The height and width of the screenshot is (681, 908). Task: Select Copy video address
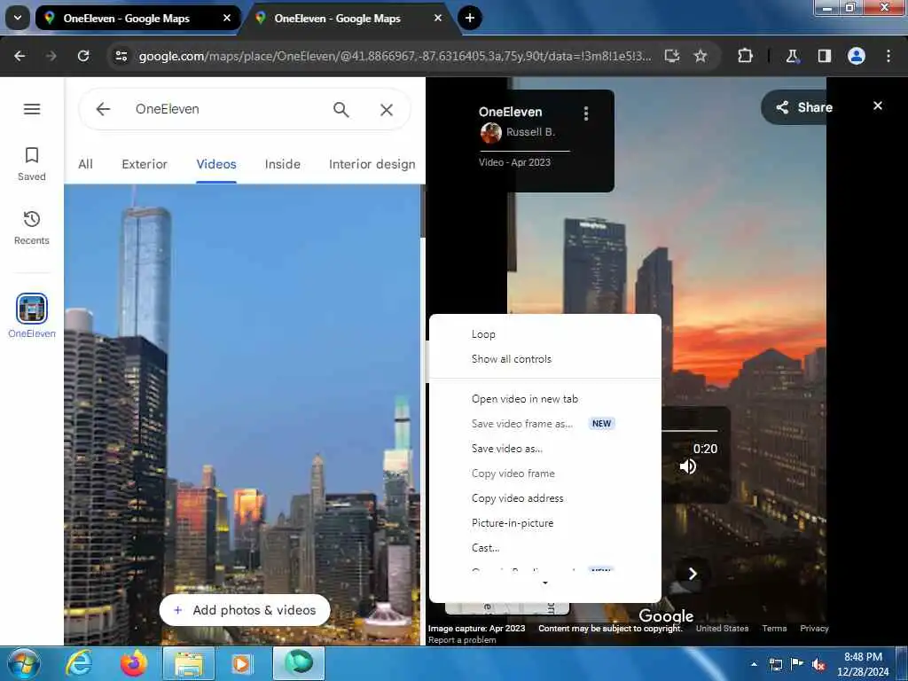(545, 498)
